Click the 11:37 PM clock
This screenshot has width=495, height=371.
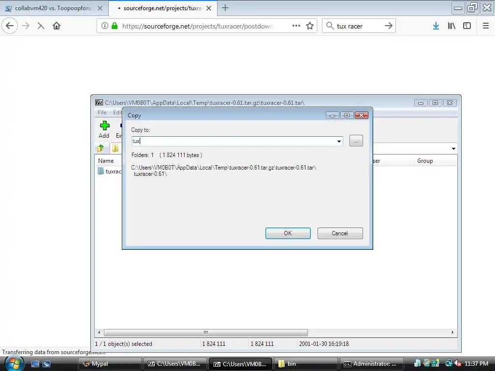476,364
